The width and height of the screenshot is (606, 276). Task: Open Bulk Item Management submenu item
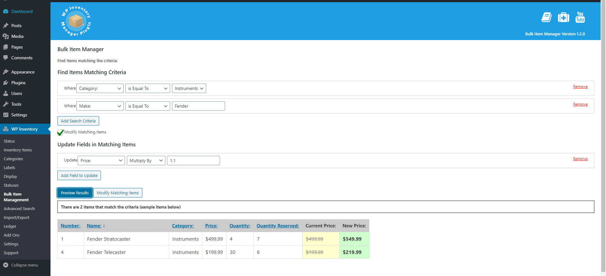(x=16, y=197)
